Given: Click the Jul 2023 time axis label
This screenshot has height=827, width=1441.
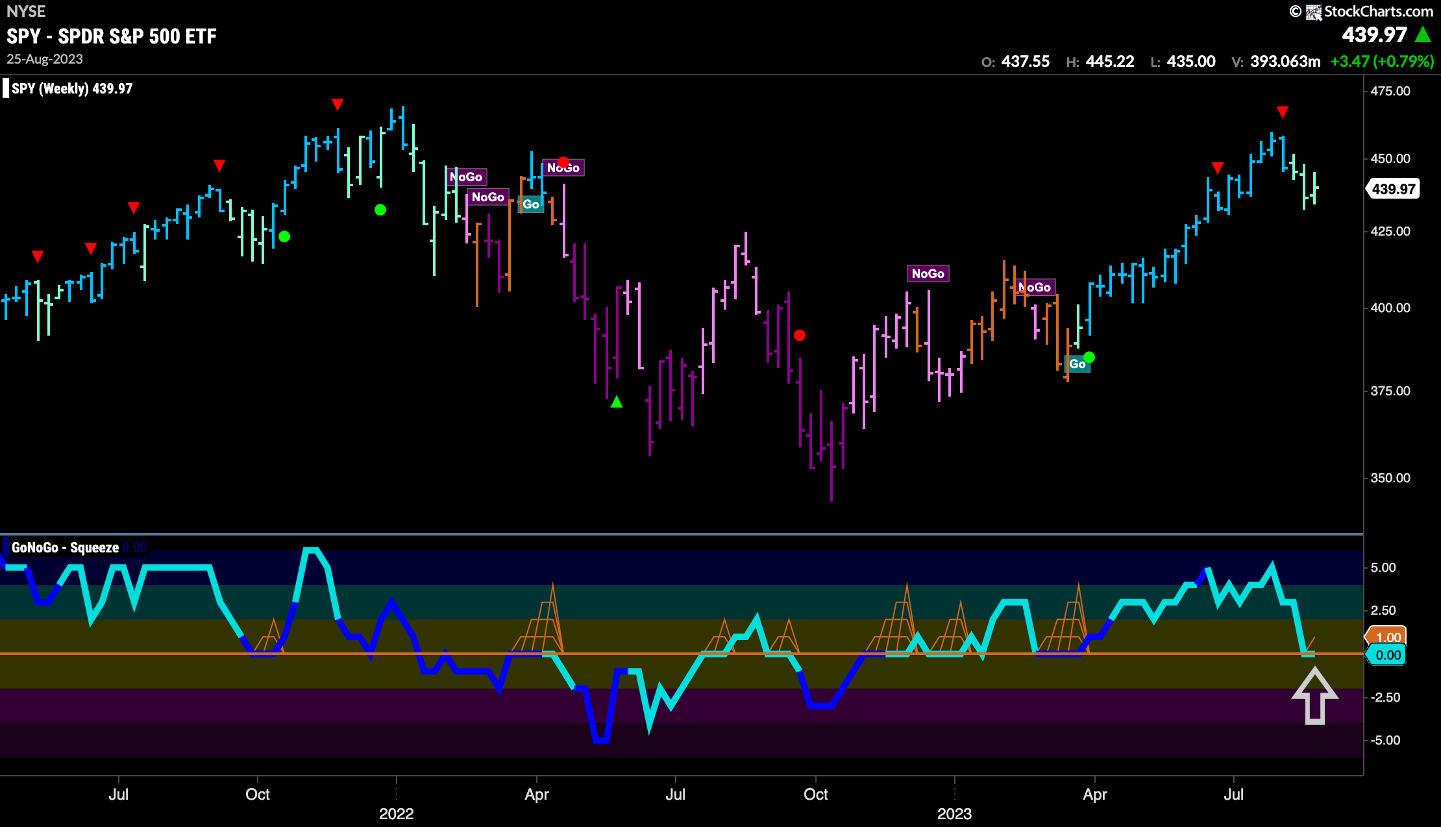Looking at the screenshot, I should pyautogui.click(x=1233, y=795).
